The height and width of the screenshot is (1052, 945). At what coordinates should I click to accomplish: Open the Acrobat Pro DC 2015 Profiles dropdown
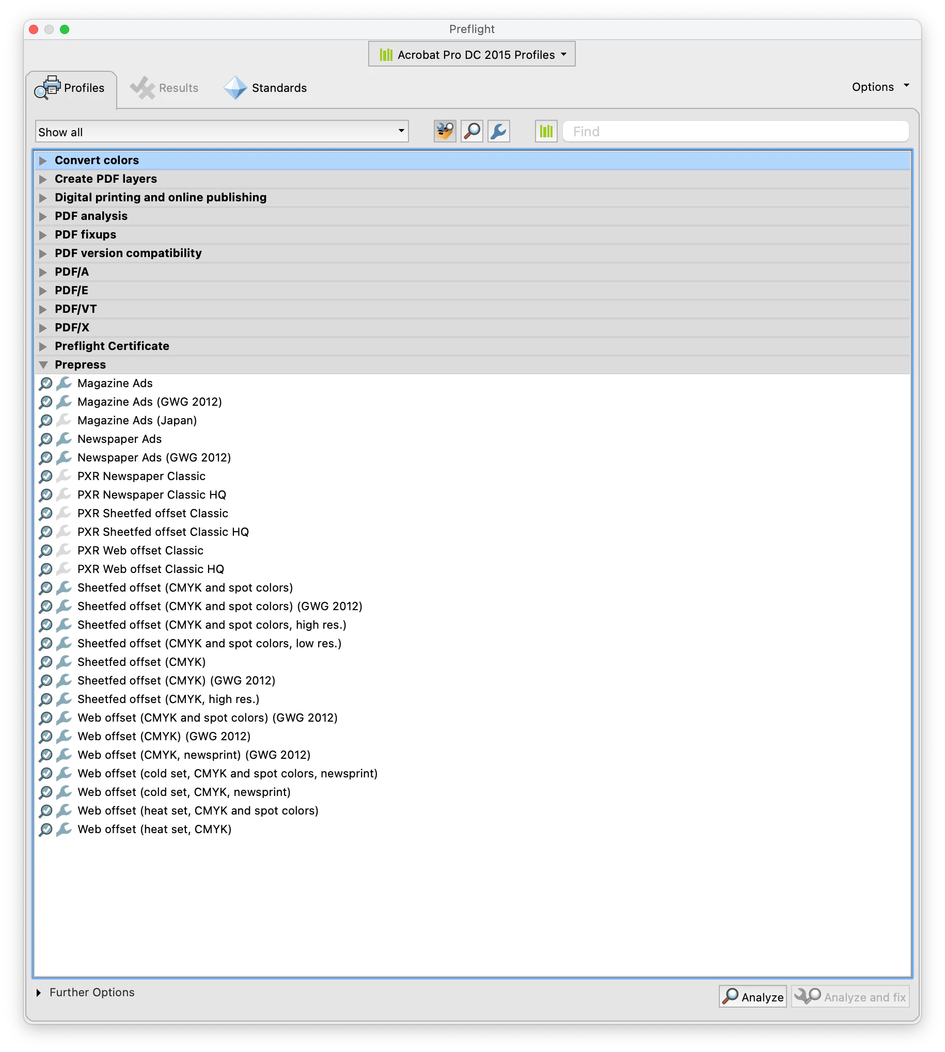coord(471,55)
